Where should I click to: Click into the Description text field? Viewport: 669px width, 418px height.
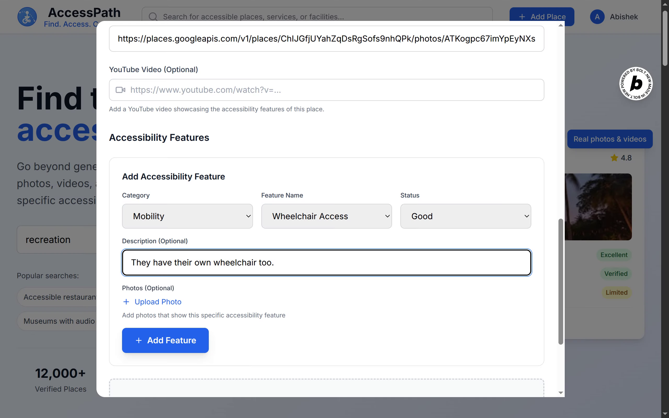[x=326, y=262]
